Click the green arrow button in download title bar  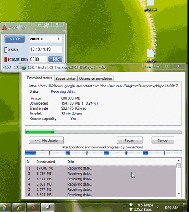pos(148,67)
